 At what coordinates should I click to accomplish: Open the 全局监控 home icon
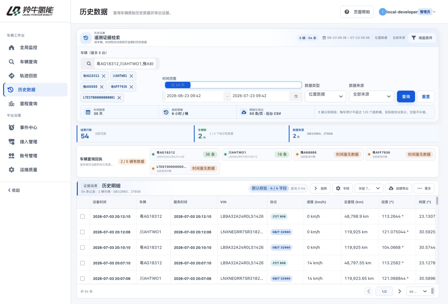(12, 47)
